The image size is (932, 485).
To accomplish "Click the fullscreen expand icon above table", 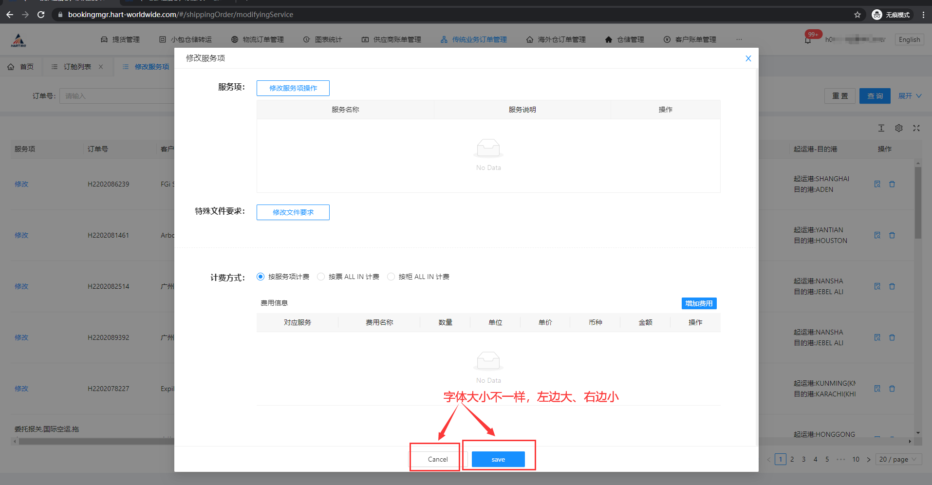I will pos(916,128).
